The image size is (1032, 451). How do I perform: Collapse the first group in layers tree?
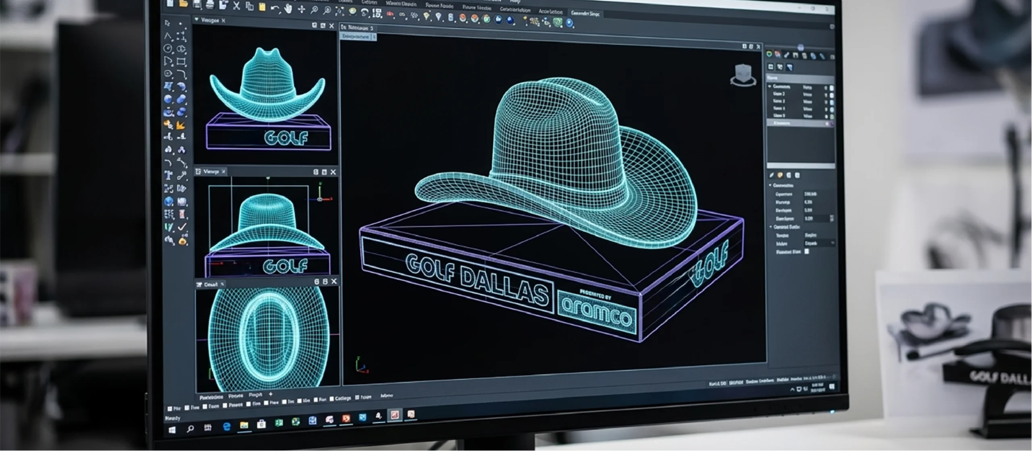(x=770, y=87)
